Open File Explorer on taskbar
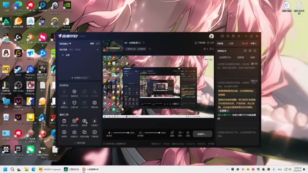The width and height of the screenshot is (308, 173). tap(26, 169)
